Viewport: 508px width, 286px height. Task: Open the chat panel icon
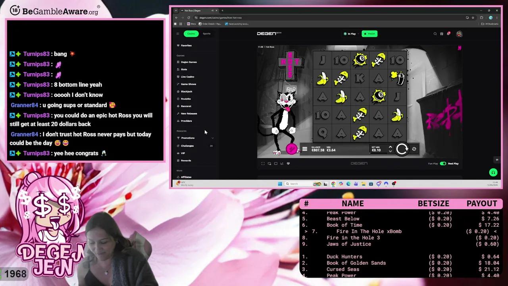click(496, 160)
